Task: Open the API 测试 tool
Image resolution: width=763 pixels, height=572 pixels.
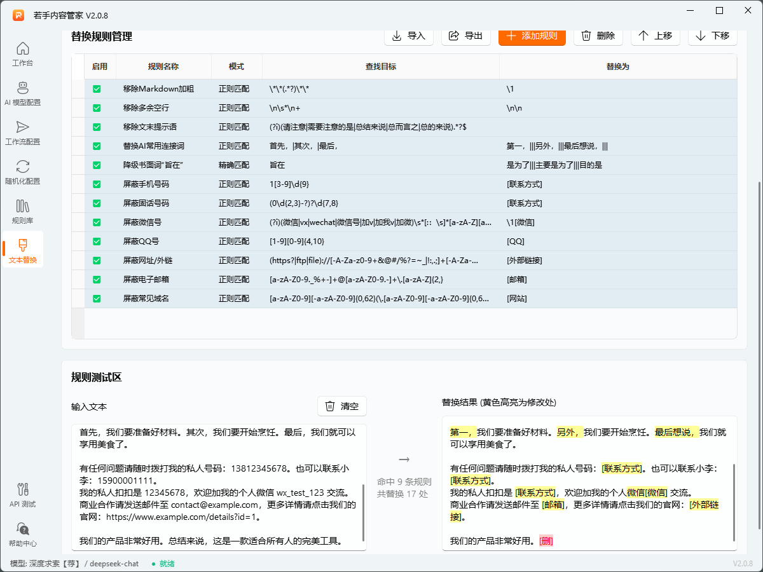Action: [x=22, y=496]
